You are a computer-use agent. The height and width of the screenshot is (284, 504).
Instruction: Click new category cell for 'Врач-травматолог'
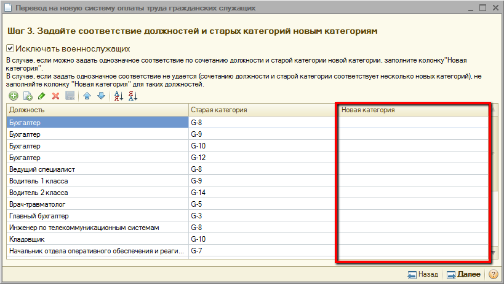[414, 204]
